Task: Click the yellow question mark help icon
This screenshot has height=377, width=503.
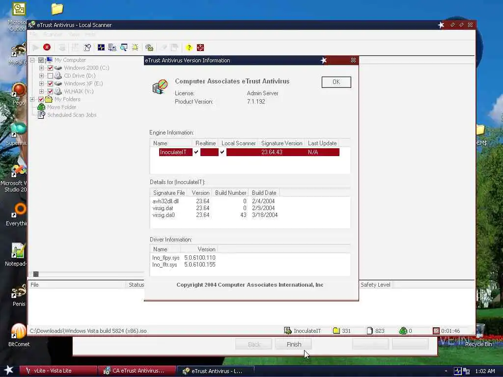Action: tap(189, 48)
